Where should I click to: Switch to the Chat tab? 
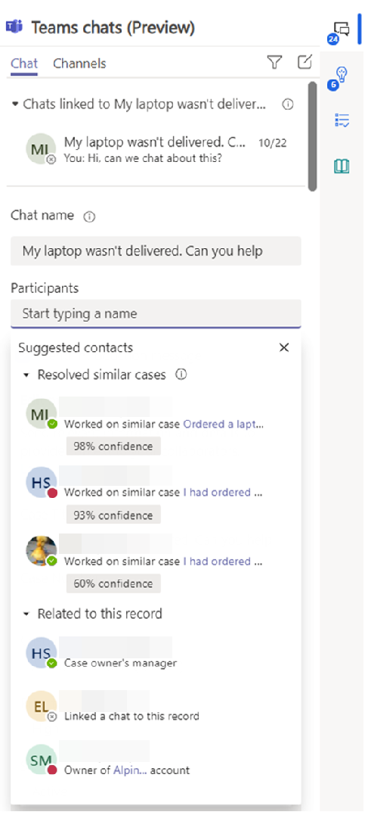(24, 64)
